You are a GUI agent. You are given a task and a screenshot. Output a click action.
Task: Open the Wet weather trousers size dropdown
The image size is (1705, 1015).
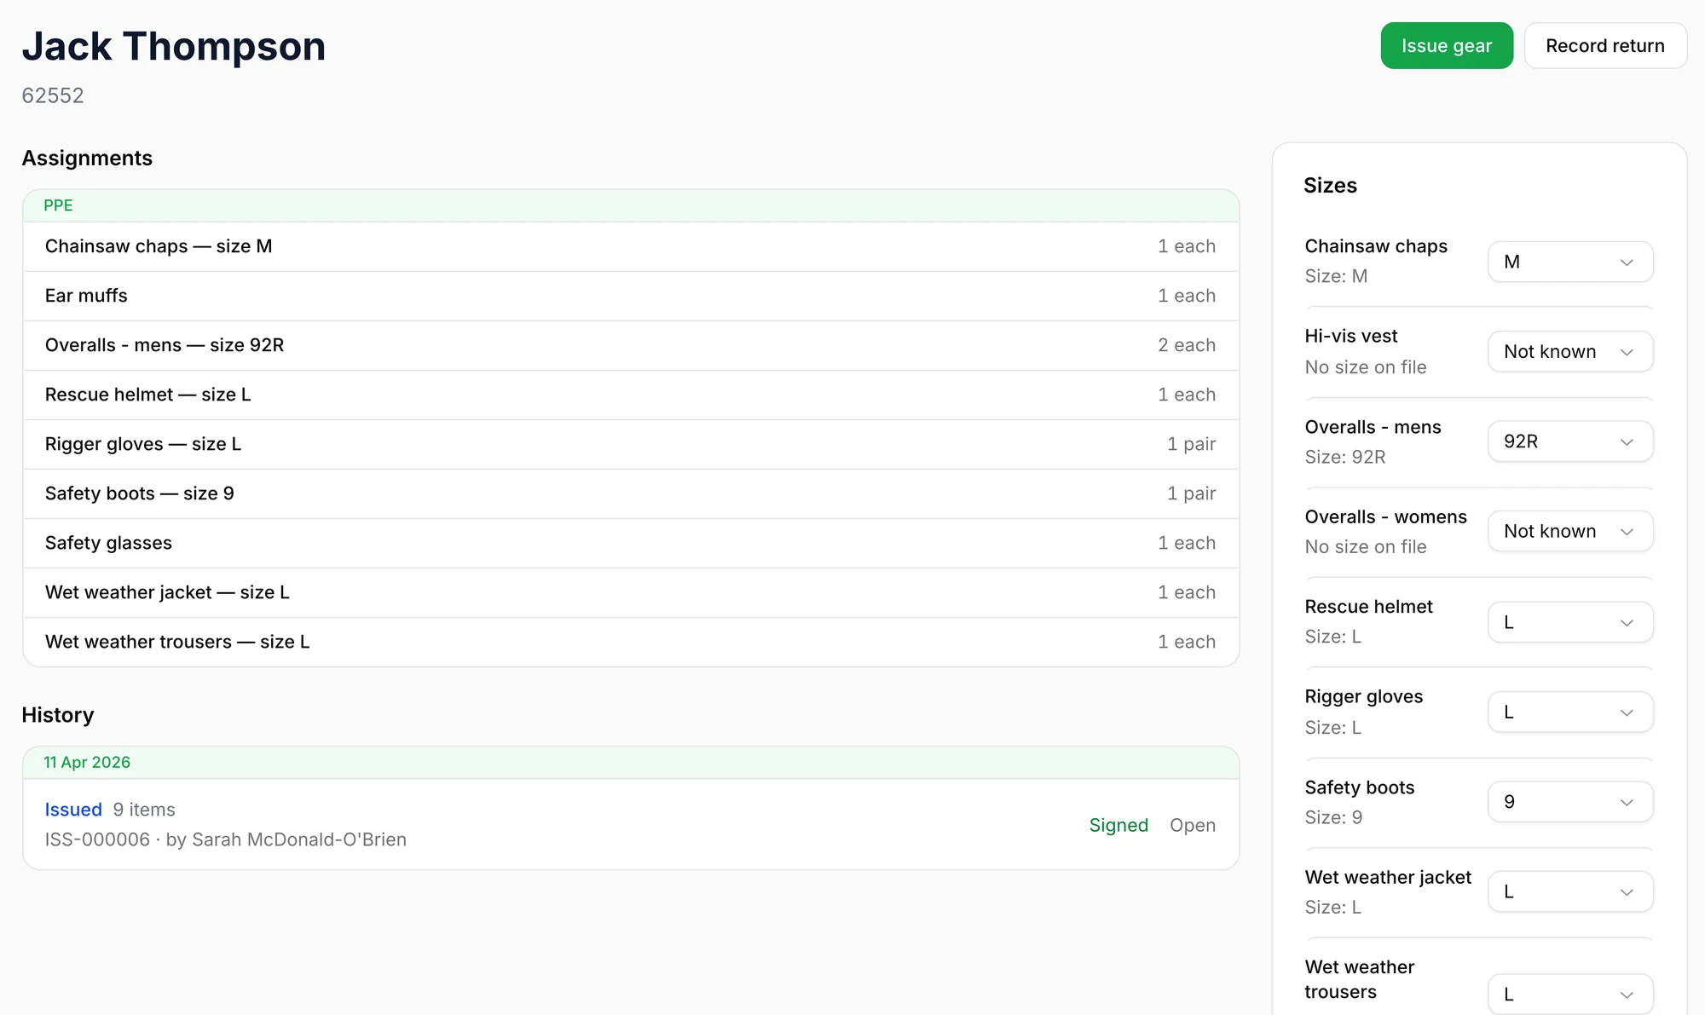click(x=1570, y=995)
